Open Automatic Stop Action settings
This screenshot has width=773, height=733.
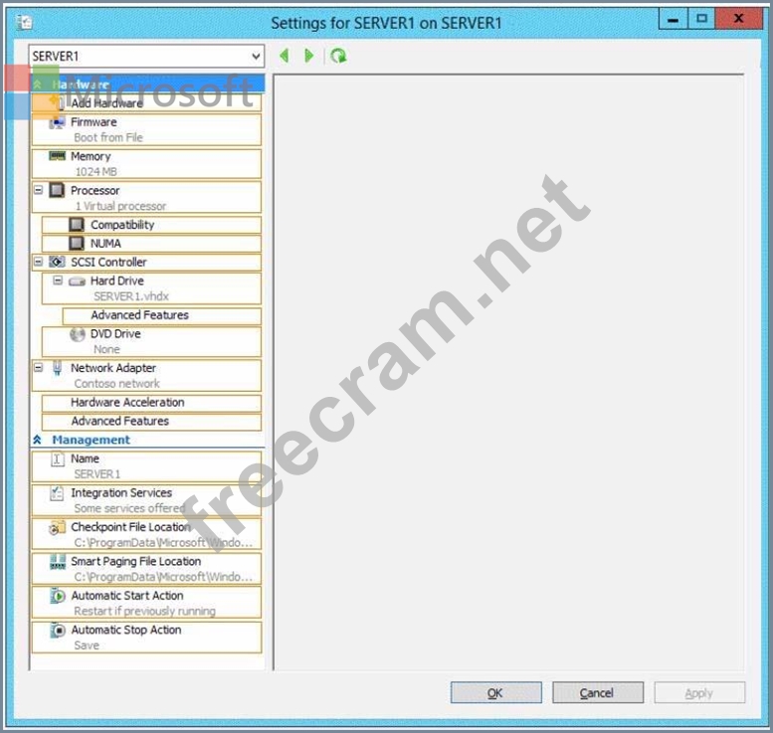click(x=146, y=637)
